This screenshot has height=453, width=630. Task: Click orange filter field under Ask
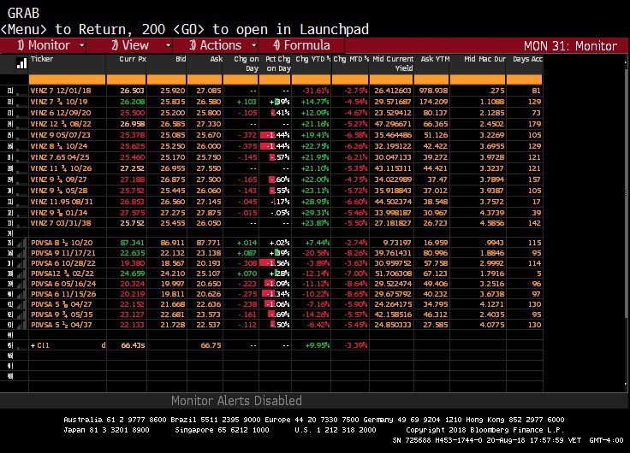(x=205, y=79)
